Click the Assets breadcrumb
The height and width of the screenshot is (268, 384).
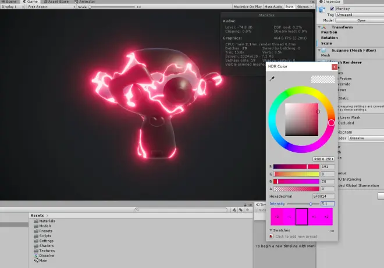click(x=37, y=215)
